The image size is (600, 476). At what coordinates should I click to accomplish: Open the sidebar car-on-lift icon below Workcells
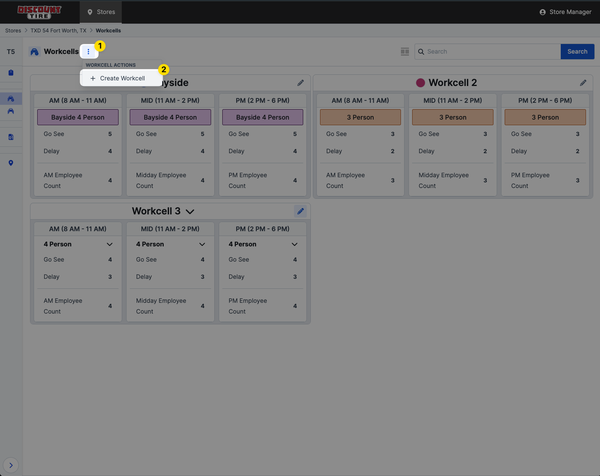pyautogui.click(x=11, y=111)
